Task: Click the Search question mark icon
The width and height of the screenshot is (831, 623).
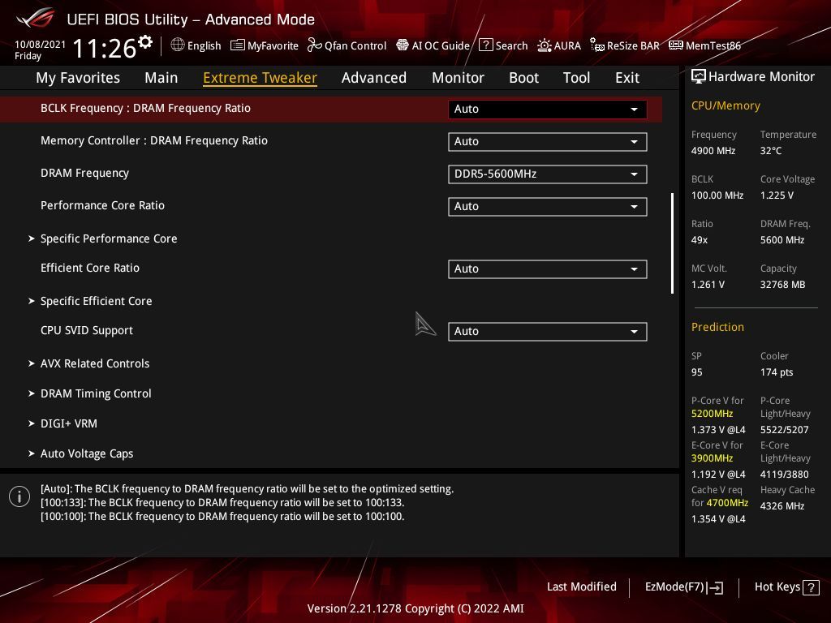Action: [485, 45]
